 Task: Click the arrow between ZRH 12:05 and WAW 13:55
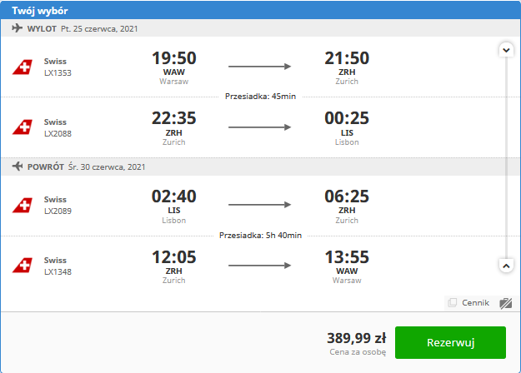coord(259,265)
